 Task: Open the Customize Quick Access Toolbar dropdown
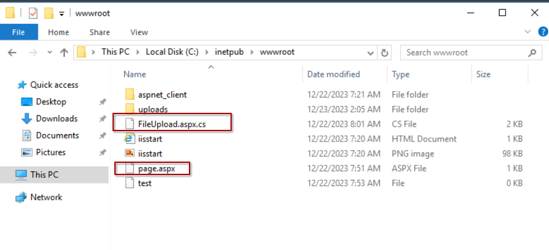(x=62, y=13)
